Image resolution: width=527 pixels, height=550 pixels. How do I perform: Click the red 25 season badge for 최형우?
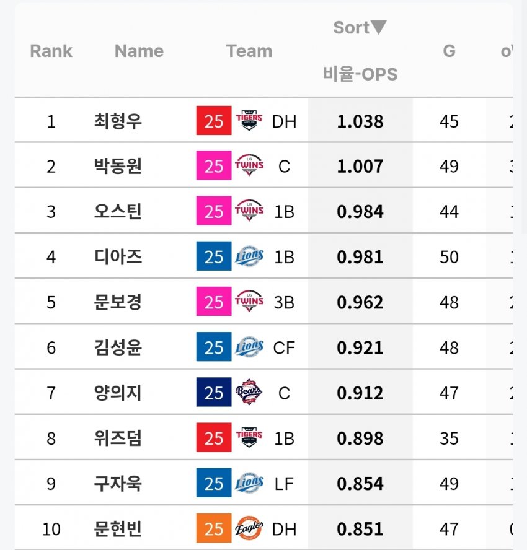(x=214, y=120)
